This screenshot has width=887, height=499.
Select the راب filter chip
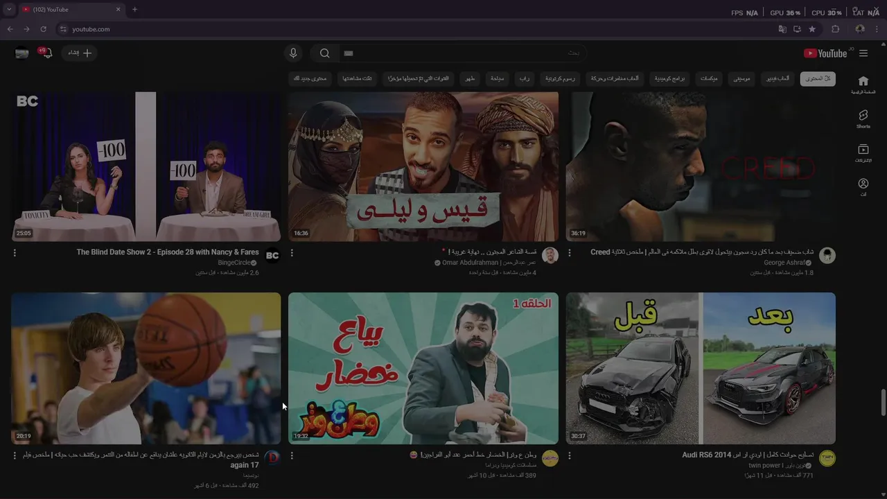[x=525, y=78]
